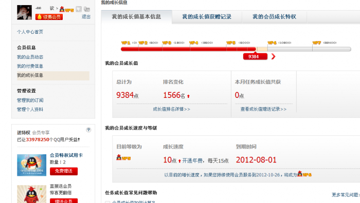Click the VIP5 level label on bar
The width and height of the screenshot is (360, 203).
click(x=231, y=43)
